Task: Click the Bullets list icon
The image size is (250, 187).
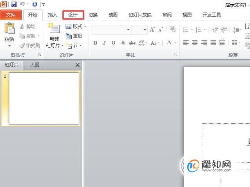Action: tap(186, 30)
